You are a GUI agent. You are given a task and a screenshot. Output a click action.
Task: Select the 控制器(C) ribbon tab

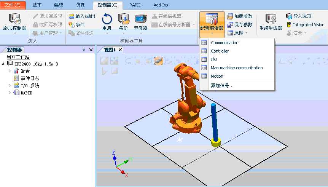(x=108, y=5)
